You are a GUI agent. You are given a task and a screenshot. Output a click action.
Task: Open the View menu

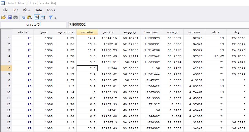click(27, 10)
